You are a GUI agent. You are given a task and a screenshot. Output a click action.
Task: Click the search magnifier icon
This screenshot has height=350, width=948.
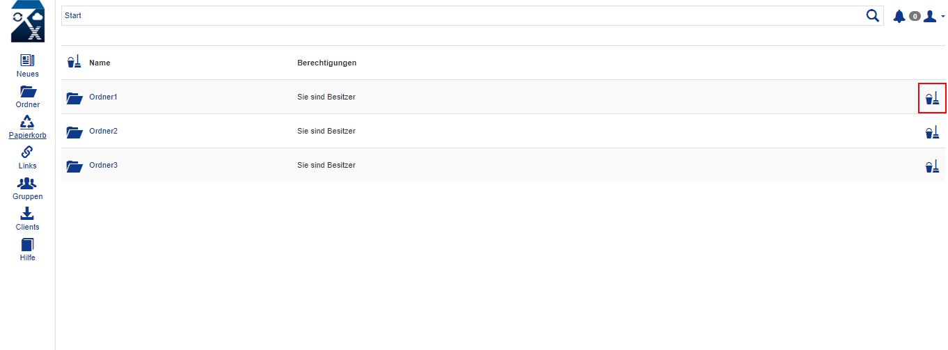point(872,16)
